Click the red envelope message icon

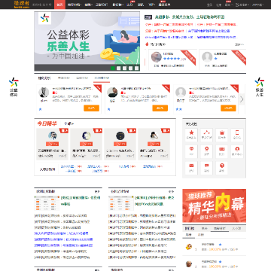point(191,168)
